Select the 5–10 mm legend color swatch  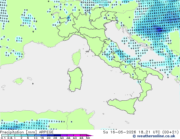(x=31, y=135)
